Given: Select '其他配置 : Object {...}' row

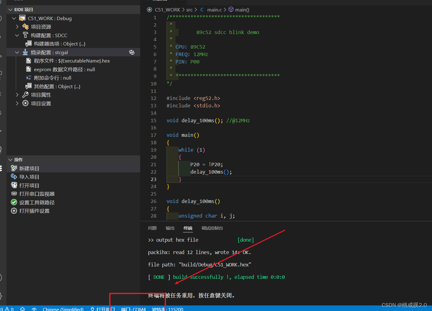Looking at the screenshot, I should (73, 86).
